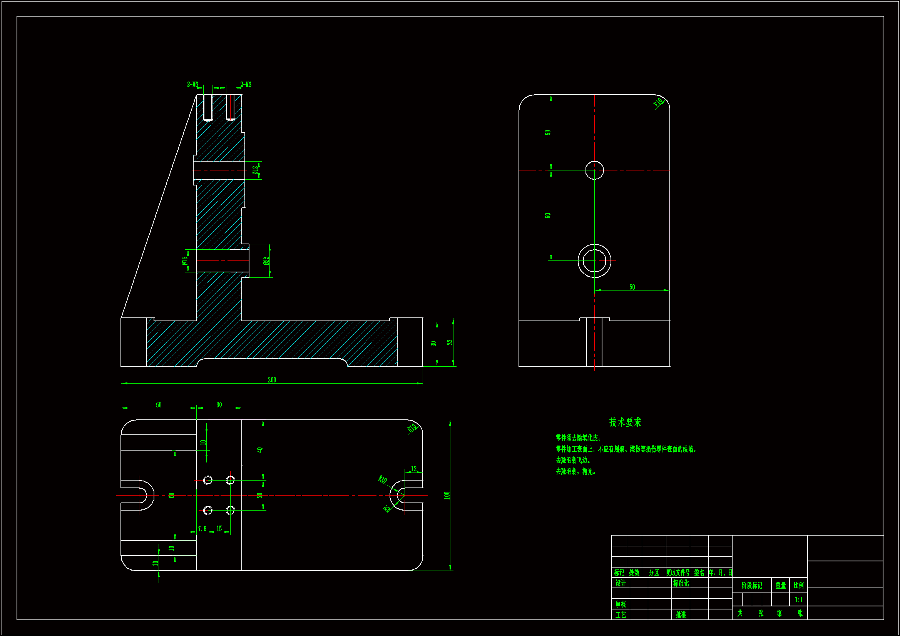The width and height of the screenshot is (900, 636).
Task: Click the 批准 label in title block
Action: [x=681, y=615]
